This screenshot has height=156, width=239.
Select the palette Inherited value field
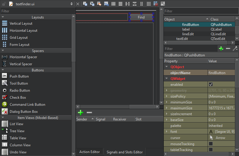220,126
